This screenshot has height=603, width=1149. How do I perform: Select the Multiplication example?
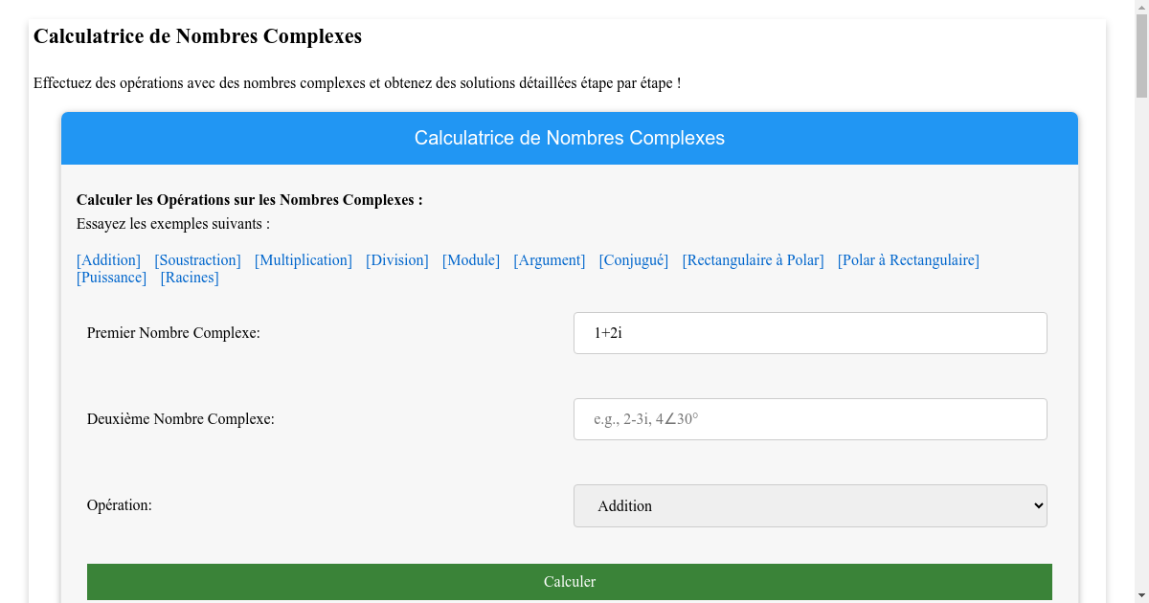(304, 259)
